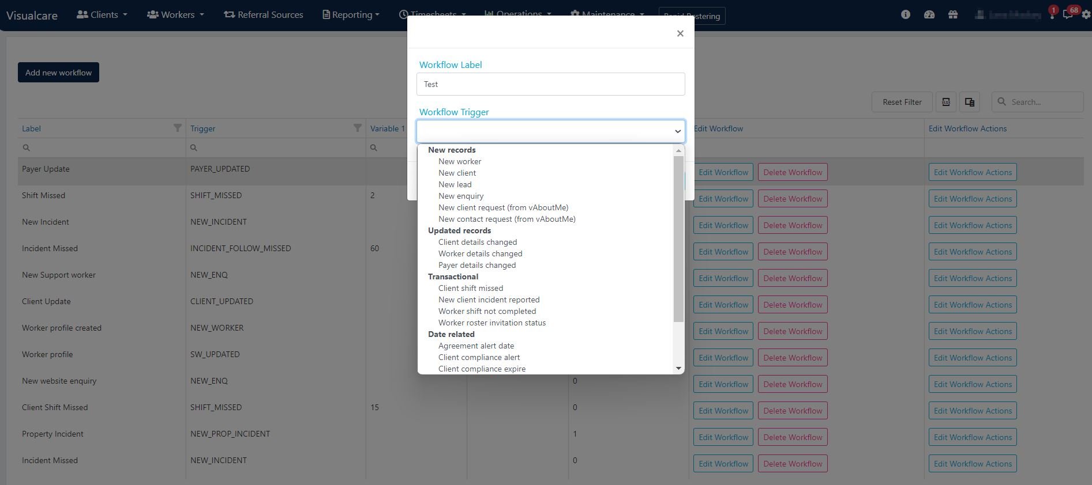Image resolution: width=1092 pixels, height=485 pixels.
Task: Open the Reporting menu
Action: click(x=351, y=15)
